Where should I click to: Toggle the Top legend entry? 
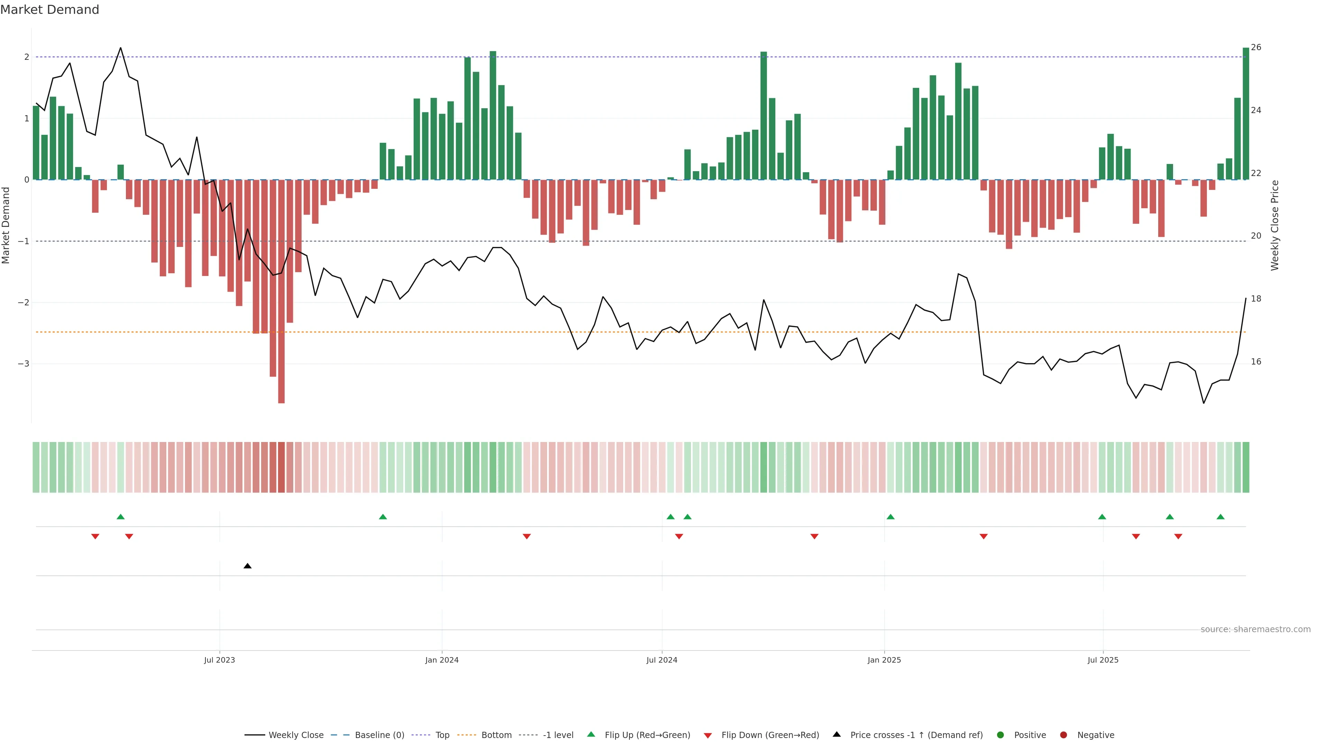pyautogui.click(x=442, y=735)
